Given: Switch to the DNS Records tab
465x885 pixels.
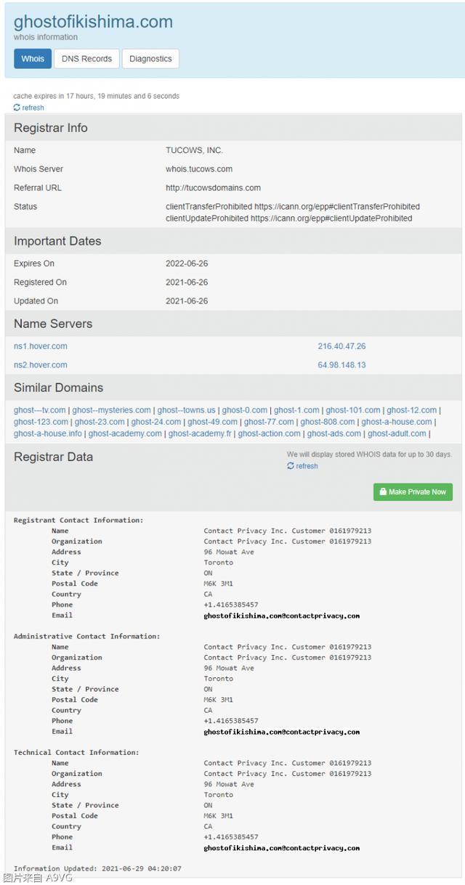Looking at the screenshot, I should click(86, 59).
